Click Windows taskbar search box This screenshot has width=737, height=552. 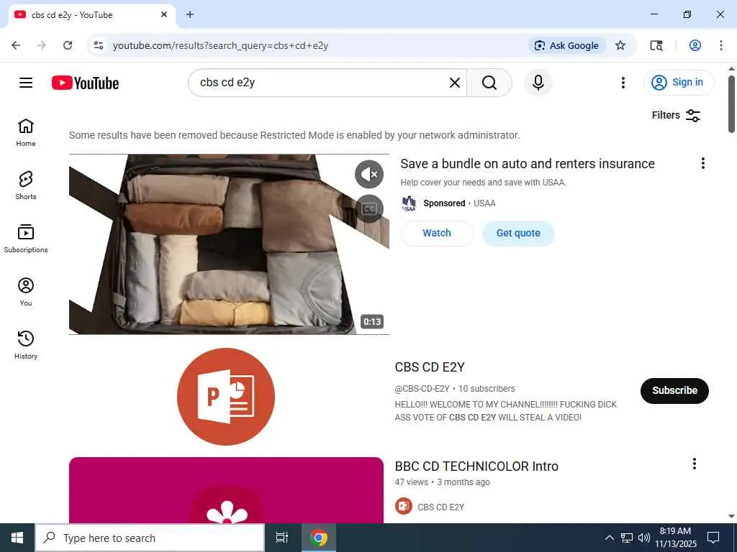click(150, 538)
